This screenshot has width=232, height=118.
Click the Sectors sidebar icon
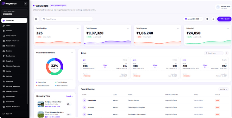[4, 51]
